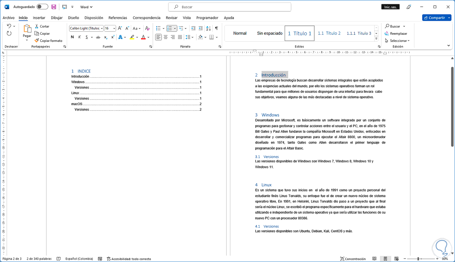The image size is (455, 262).
Task: Click the Compartir button
Action: click(436, 17)
